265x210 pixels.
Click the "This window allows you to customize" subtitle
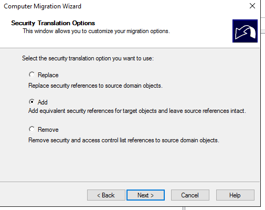(96, 31)
